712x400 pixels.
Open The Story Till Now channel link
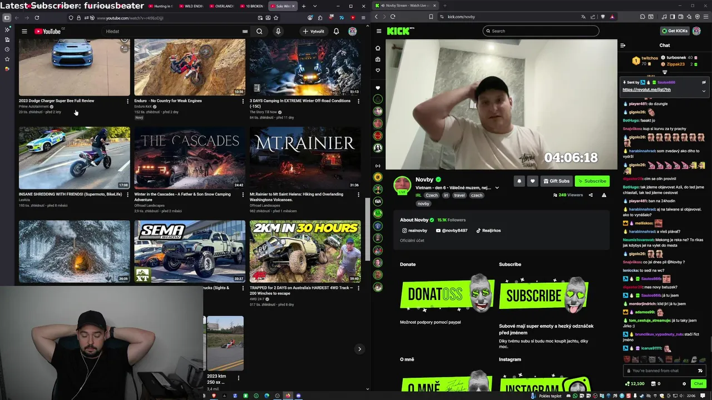[263, 112]
